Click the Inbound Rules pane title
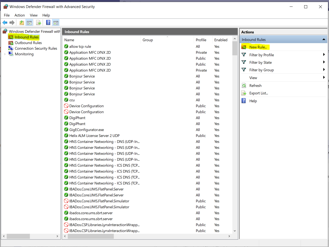The image size is (329, 247). (x=77, y=32)
